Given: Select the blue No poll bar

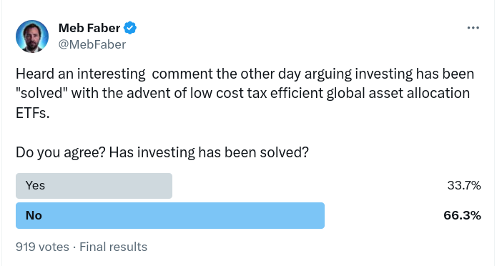Looking at the screenshot, I should pyautogui.click(x=170, y=216).
